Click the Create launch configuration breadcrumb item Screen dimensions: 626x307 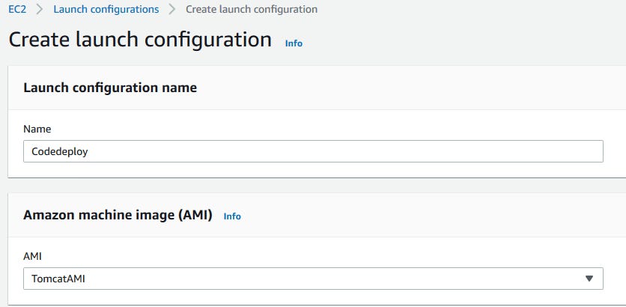[251, 10]
